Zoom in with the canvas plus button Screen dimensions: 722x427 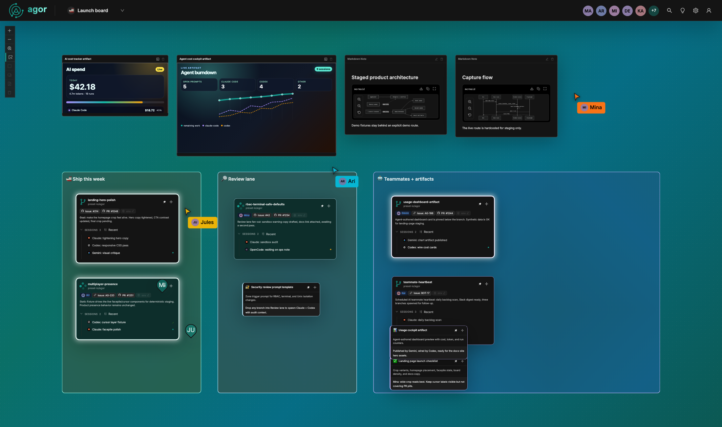coord(10,31)
